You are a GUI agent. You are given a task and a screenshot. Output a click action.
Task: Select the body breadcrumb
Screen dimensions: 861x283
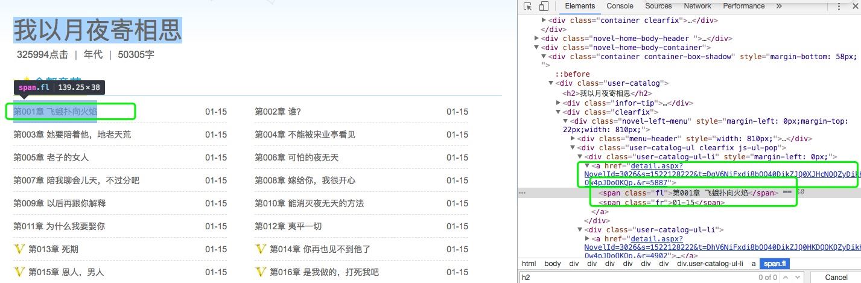click(x=552, y=264)
